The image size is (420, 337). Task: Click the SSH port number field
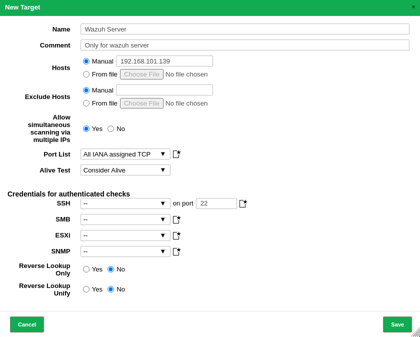click(216, 203)
